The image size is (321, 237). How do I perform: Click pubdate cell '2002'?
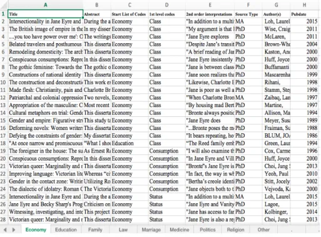tap(304, 181)
